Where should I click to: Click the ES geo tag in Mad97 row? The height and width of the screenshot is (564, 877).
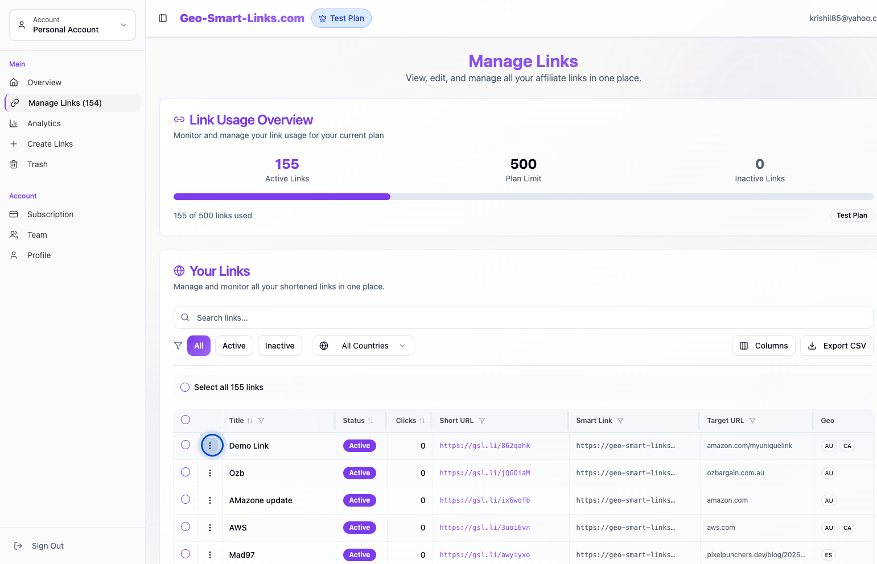829,555
